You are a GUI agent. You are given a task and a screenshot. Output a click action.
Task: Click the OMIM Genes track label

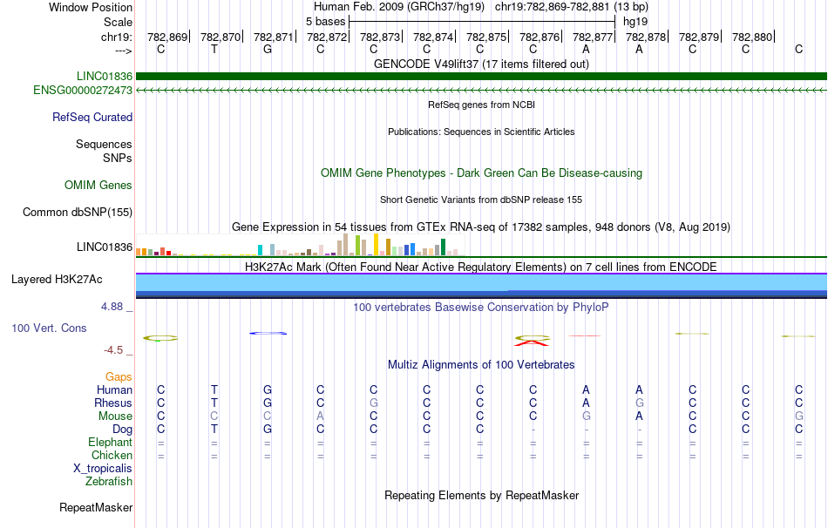point(98,186)
